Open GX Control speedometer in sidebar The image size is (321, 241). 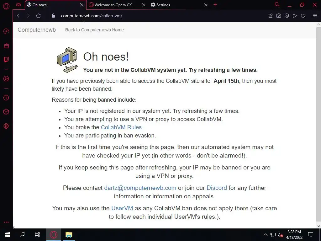pos(6,31)
